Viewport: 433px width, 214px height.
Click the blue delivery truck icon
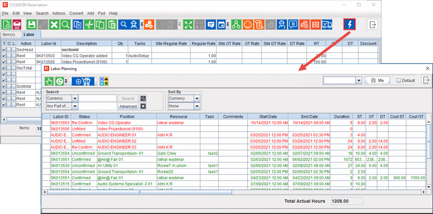327,24
